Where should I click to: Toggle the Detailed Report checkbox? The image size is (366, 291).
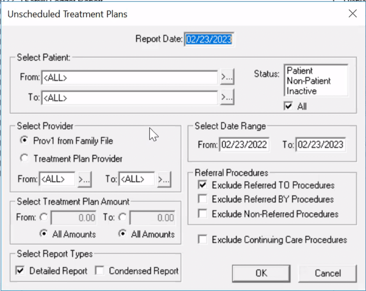(20, 271)
